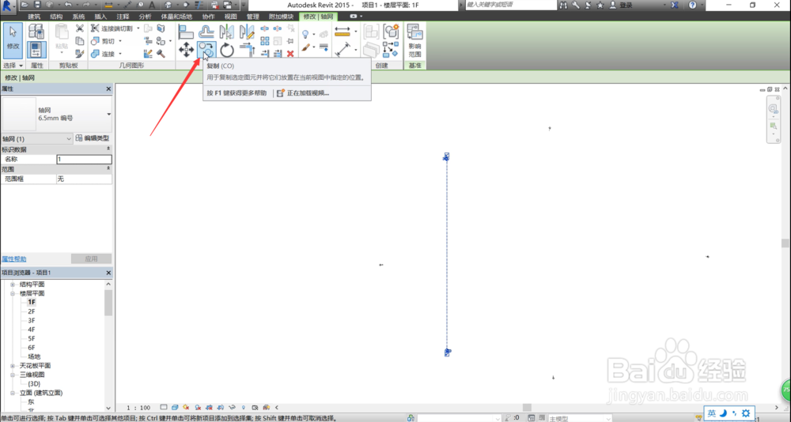Collapse the 三维视图 tree node
791x422 pixels.
pos(13,375)
